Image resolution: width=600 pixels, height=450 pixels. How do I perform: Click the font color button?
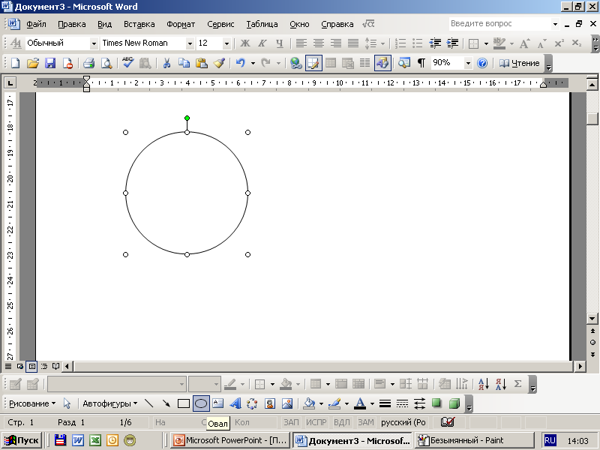360,403
